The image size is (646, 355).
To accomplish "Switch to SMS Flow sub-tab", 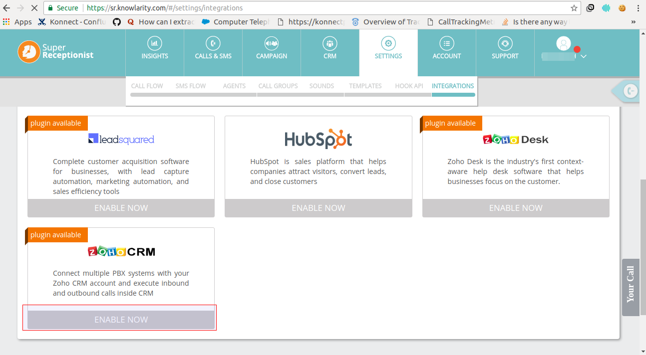I will pyautogui.click(x=191, y=86).
